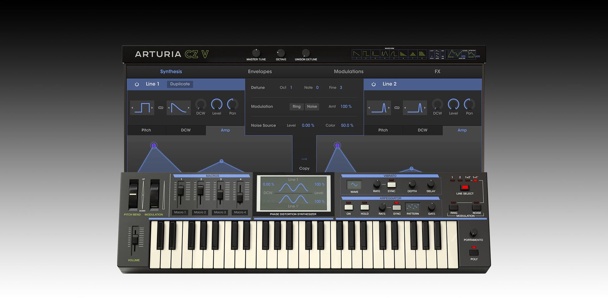Turn the Master Tune knob
Viewport: 608px width, 299px height.
point(256,53)
